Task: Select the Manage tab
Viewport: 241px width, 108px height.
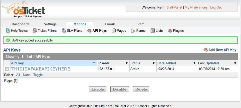Action: [x=80, y=24]
